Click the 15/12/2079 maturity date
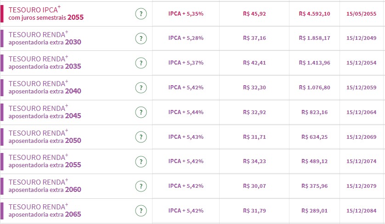The width and height of the screenshot is (385, 224). (x=362, y=186)
